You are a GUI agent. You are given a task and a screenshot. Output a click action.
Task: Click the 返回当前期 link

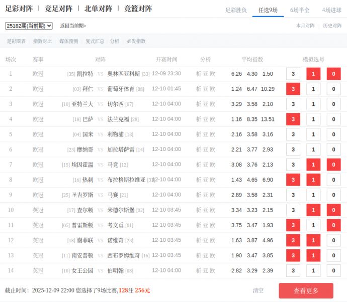click(x=73, y=26)
